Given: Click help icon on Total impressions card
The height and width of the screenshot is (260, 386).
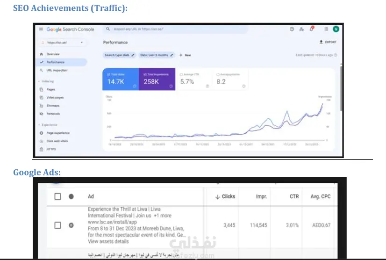Looking at the screenshot, I should click(171, 86).
